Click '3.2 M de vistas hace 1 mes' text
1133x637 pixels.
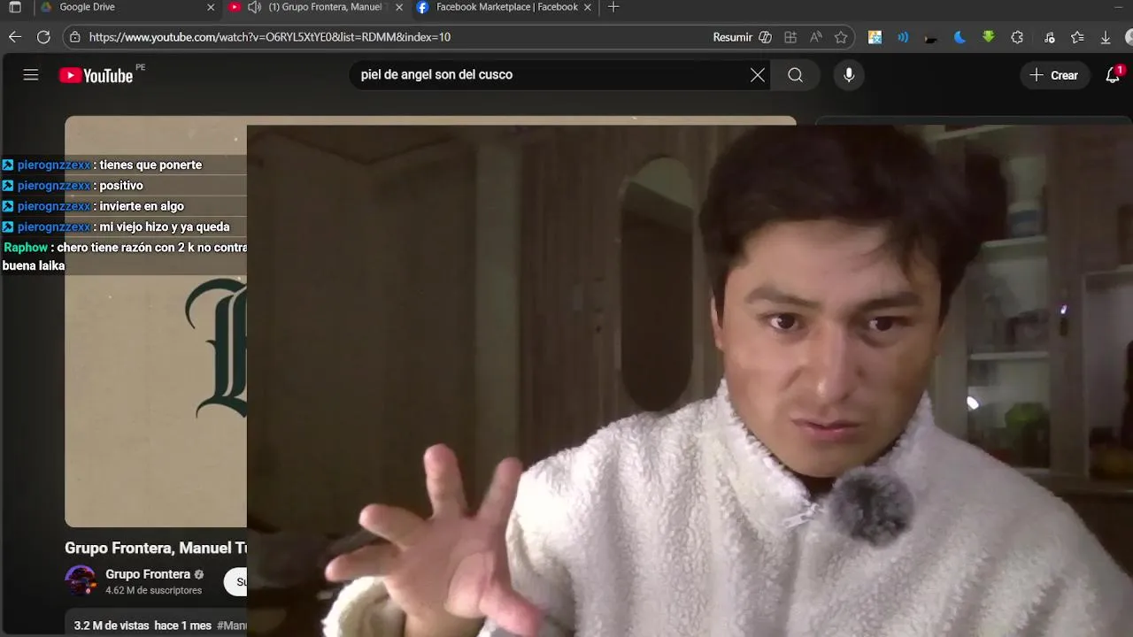point(143,625)
